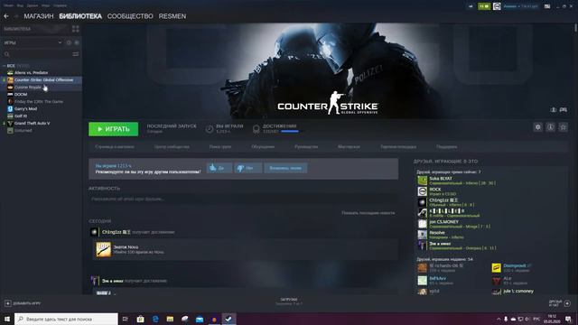Collapse the ВСЕ games category
Image resolution: width=578 pixels, height=325 pixels.
pyautogui.click(x=4, y=66)
